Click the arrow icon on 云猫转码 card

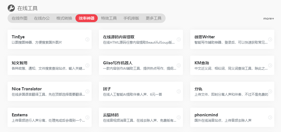[179, 117]
